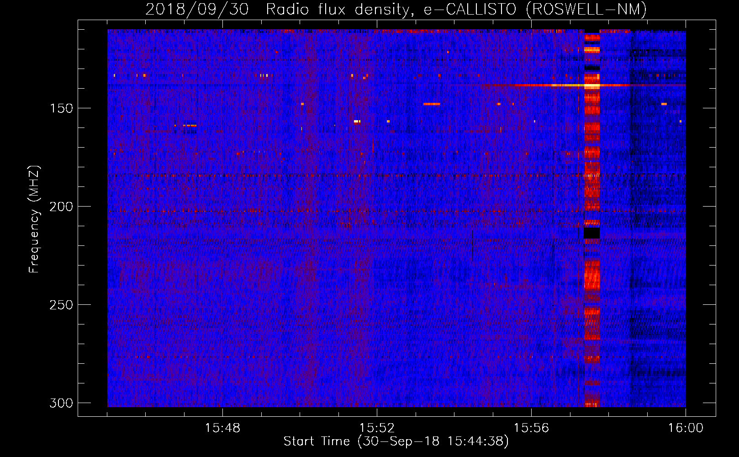739x457 pixels.
Task: Click the 300 frequency tick label
Action: [x=61, y=403]
